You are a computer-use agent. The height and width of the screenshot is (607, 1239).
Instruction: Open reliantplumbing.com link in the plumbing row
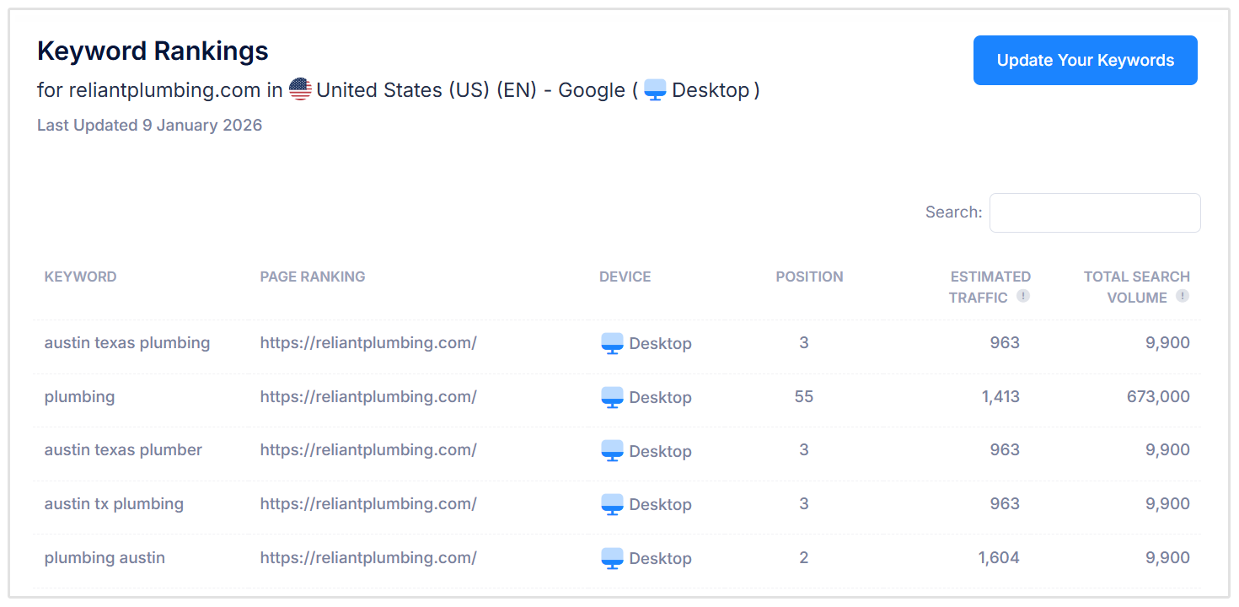point(368,397)
